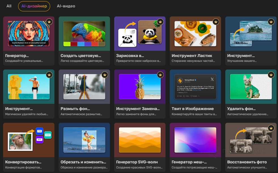Click the description 'Легко замените фоны для…'
The height and width of the screenshot is (173, 278).
[136, 114]
